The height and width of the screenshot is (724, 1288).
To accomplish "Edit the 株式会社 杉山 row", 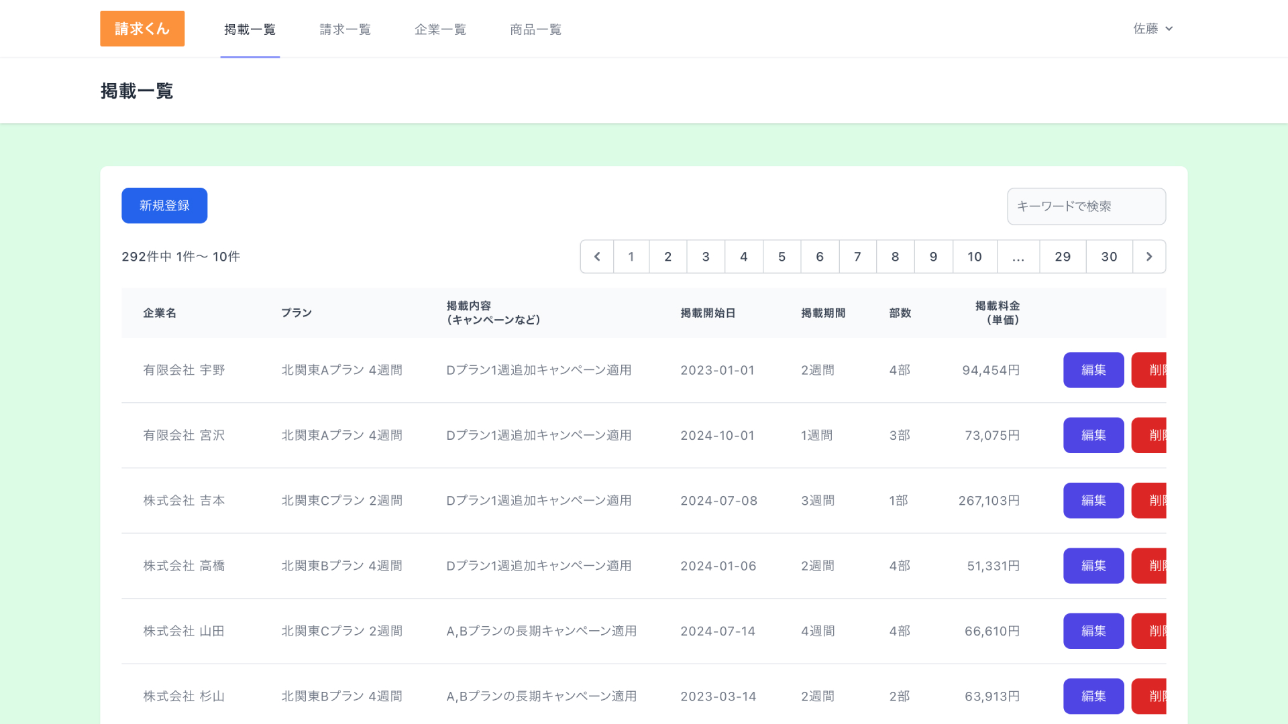I will [x=1093, y=697].
